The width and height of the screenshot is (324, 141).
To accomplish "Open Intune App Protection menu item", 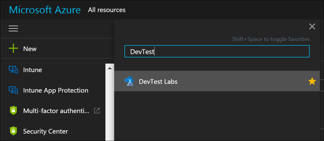I will [x=56, y=90].
